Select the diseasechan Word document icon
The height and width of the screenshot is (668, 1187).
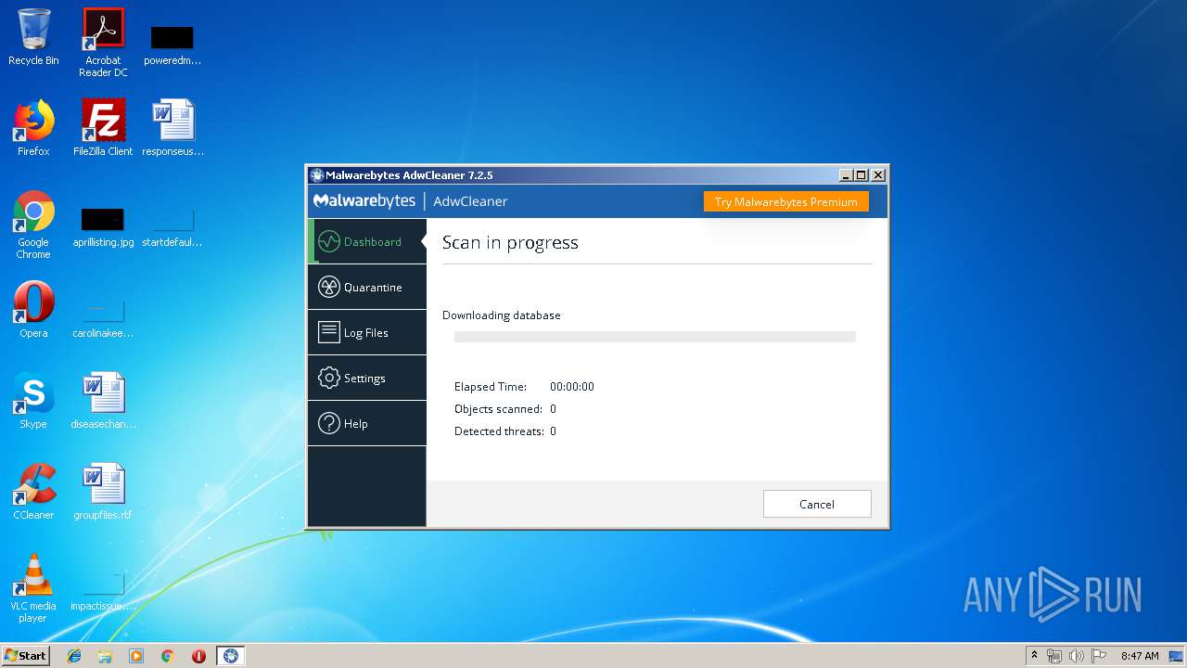tap(103, 401)
